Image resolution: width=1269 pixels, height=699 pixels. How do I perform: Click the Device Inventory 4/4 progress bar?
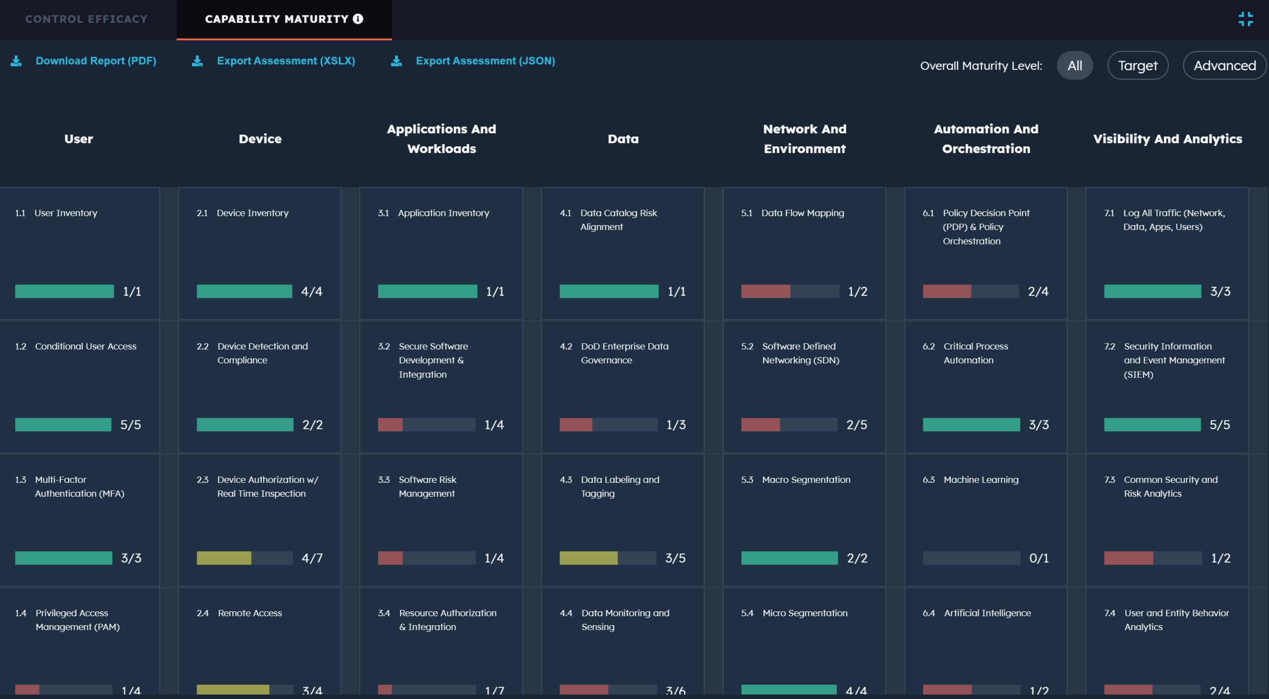244,291
